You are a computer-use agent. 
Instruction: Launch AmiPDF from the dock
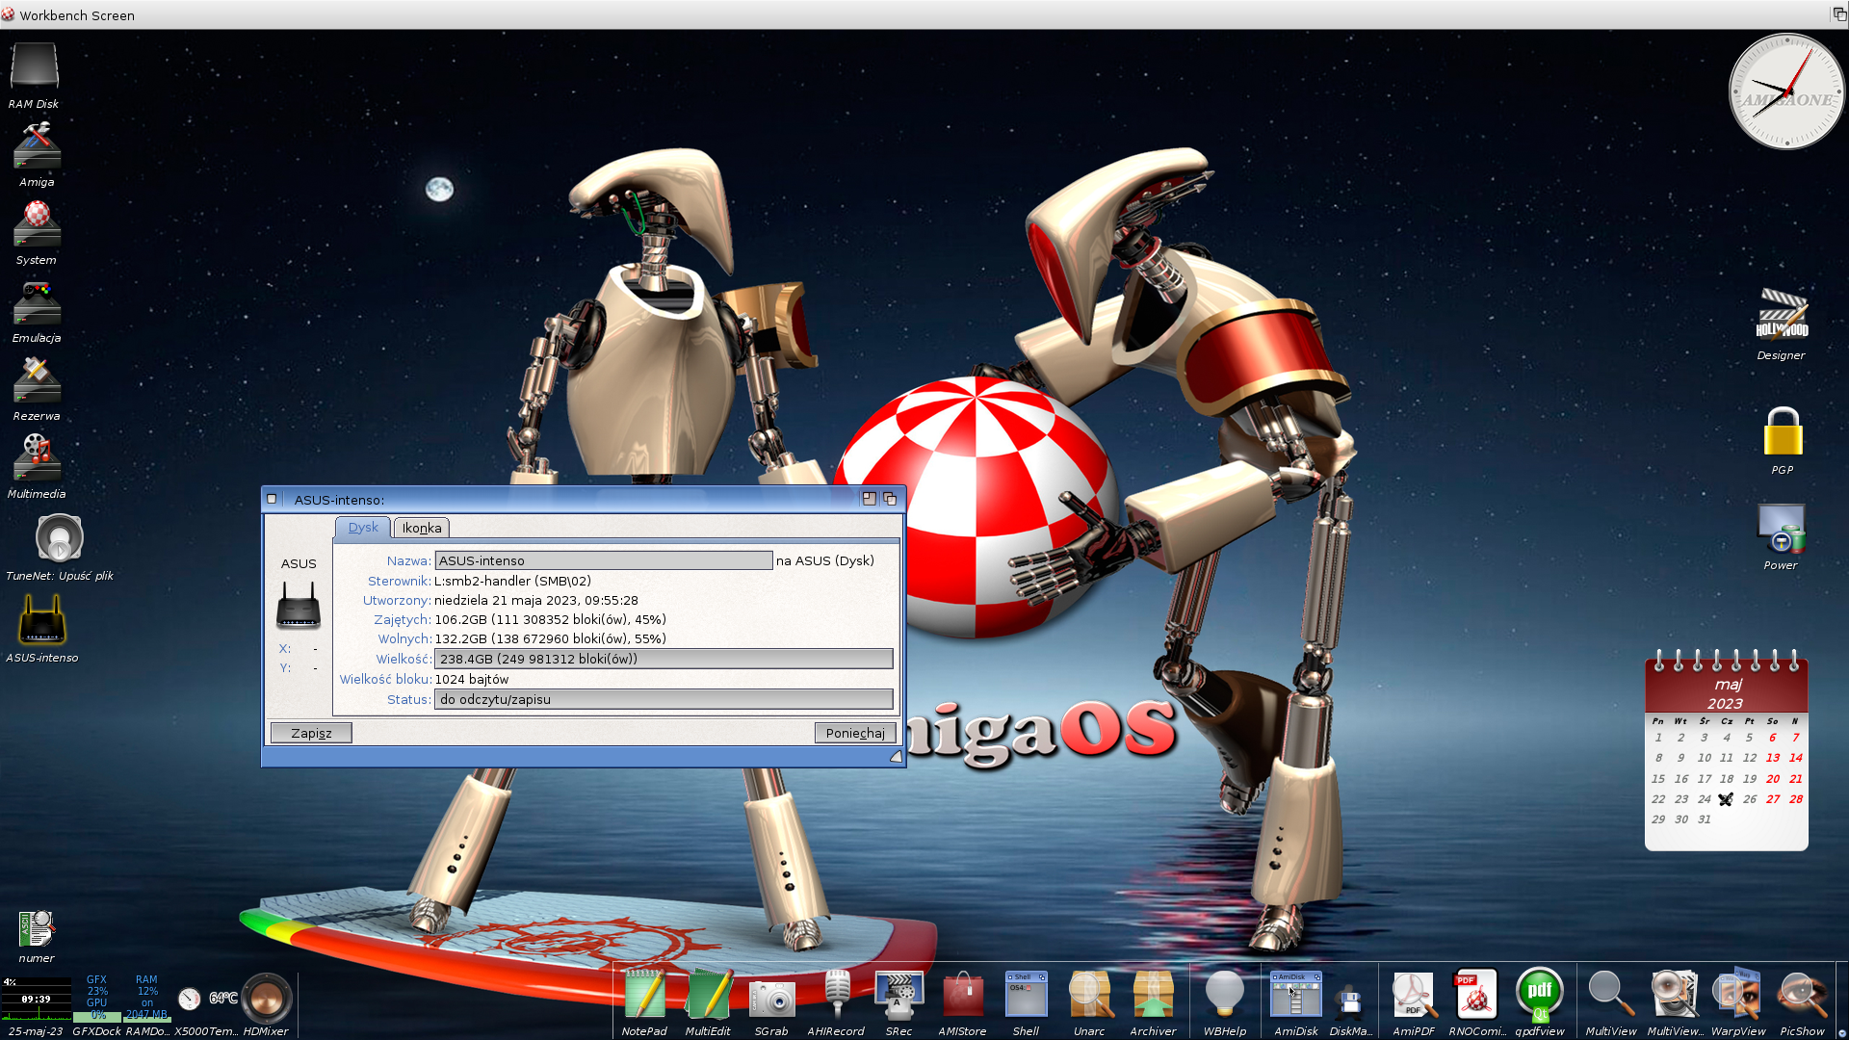(x=1414, y=995)
